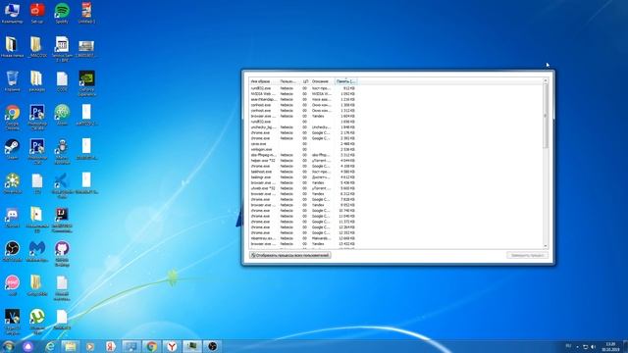Screen dimensions: 628x353
Task: Select the obs-ffmpeg process row
Action: [302, 155]
